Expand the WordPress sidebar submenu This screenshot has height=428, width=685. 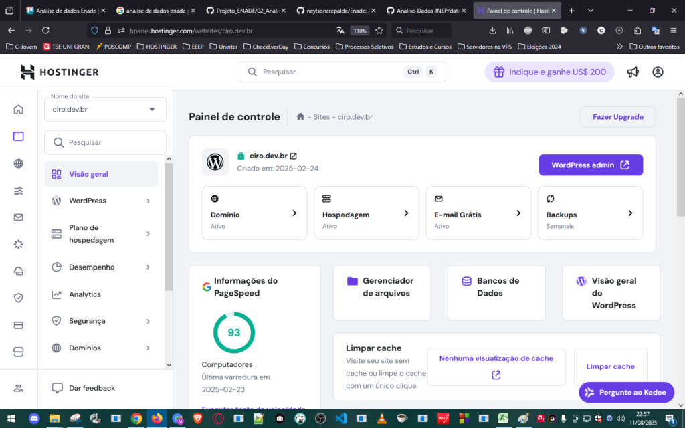coord(148,201)
